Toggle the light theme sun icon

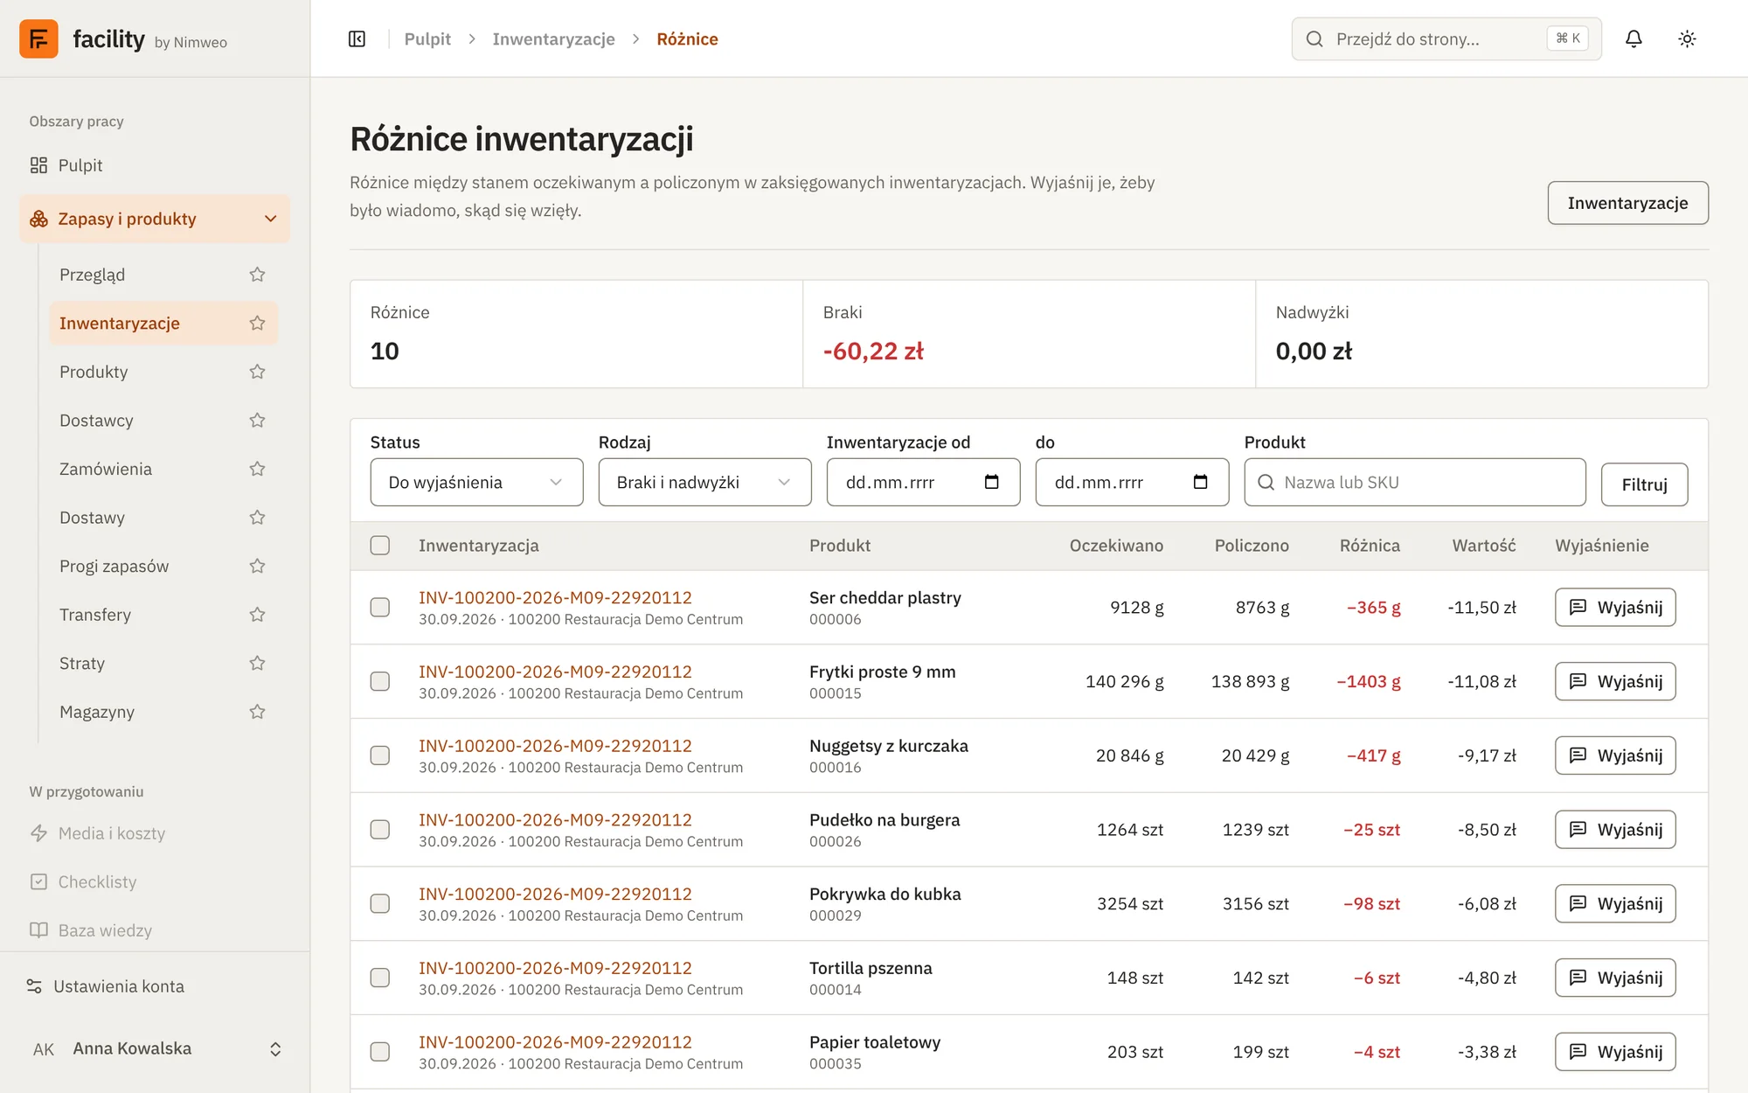click(1687, 38)
